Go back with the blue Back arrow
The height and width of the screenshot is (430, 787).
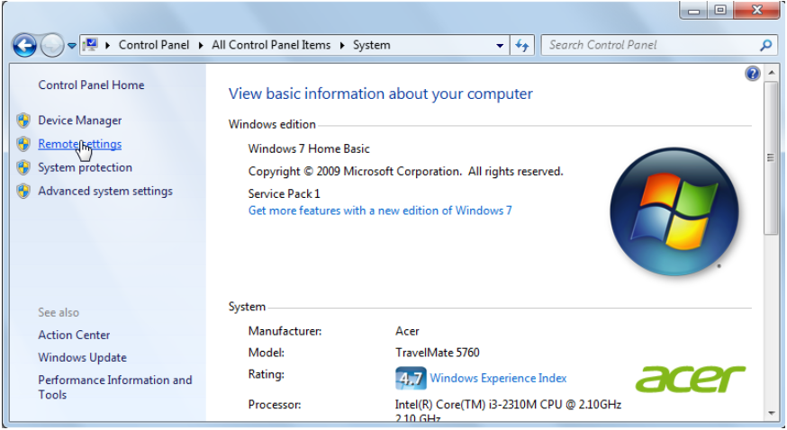24,46
